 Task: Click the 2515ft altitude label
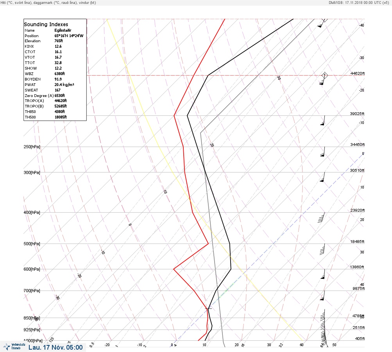tap(359, 327)
